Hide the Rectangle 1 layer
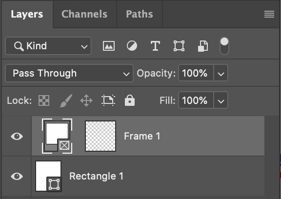 [17, 176]
